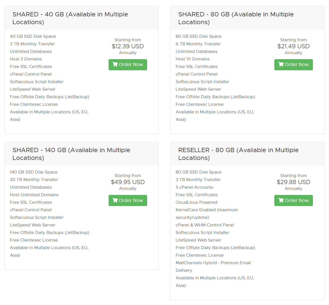This screenshot has width=329, height=305.
Task: Order the $21.49 USD shared plan
Action: [x=293, y=65]
